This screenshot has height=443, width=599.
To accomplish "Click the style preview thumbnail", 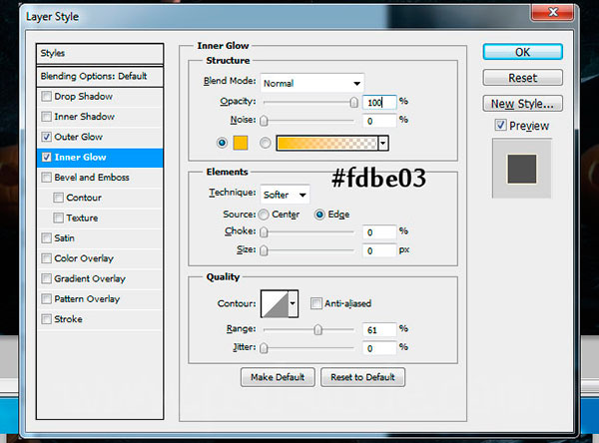I will [x=522, y=169].
